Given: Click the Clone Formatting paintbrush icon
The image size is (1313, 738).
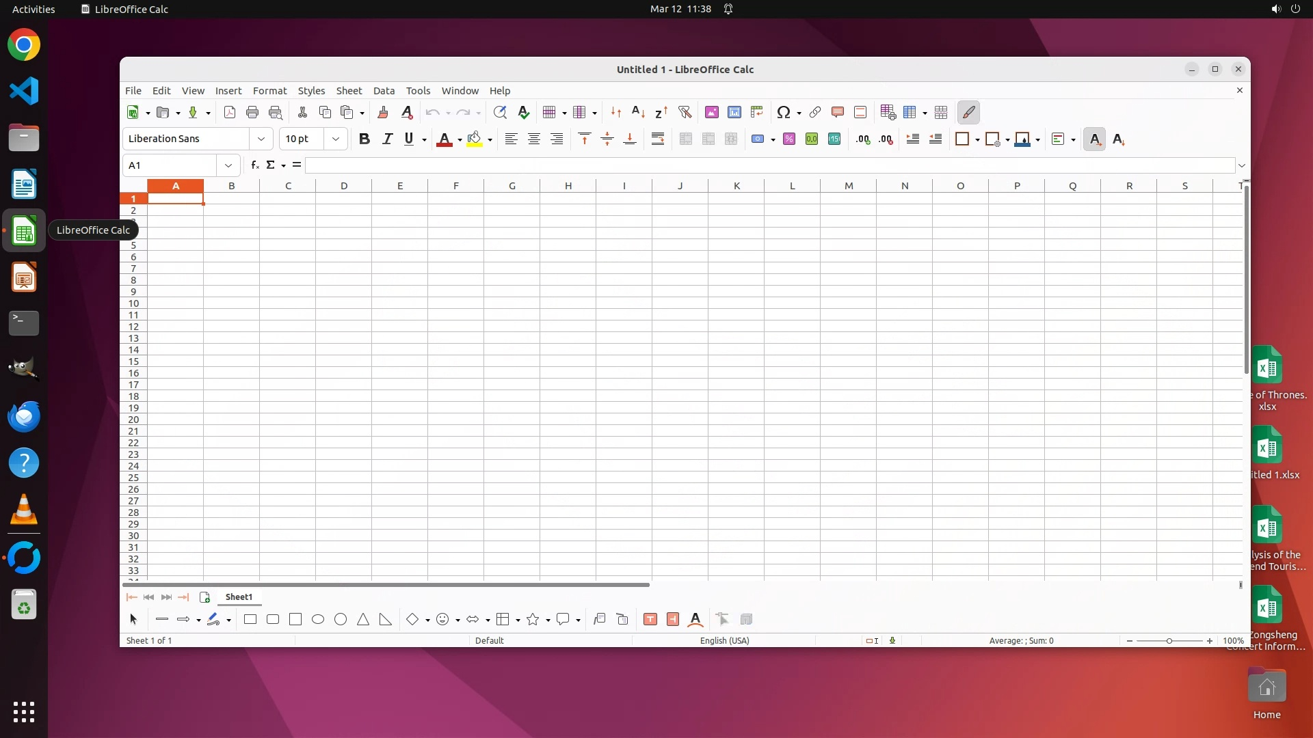Looking at the screenshot, I should tap(383, 113).
